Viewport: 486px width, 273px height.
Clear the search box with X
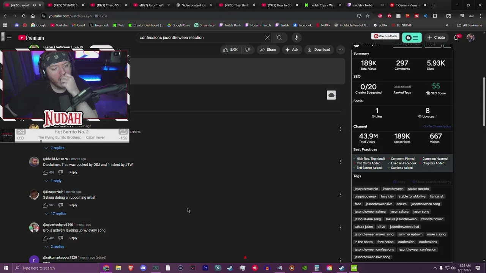coord(267,38)
